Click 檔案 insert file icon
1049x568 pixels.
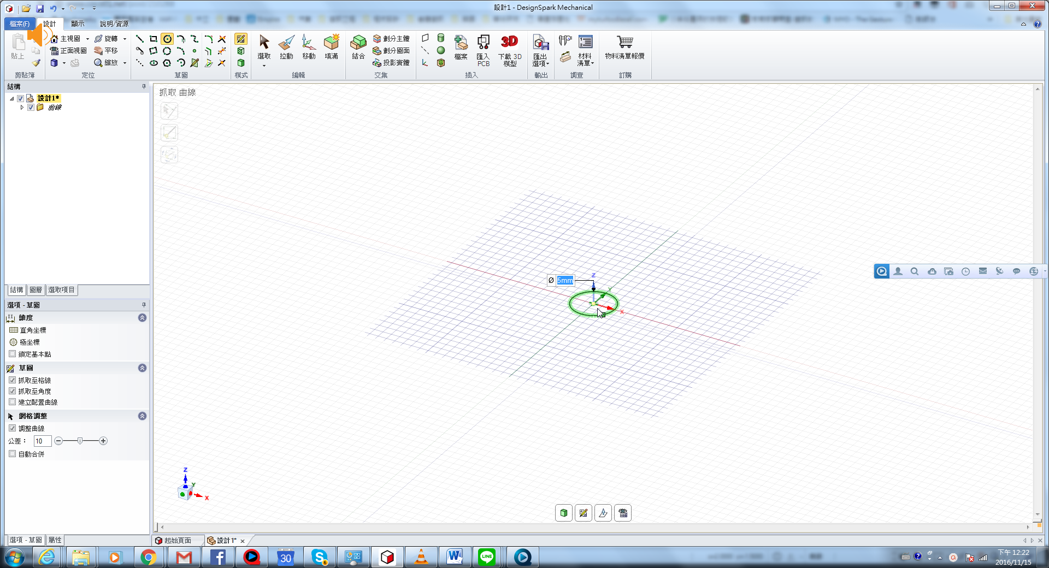(461, 48)
